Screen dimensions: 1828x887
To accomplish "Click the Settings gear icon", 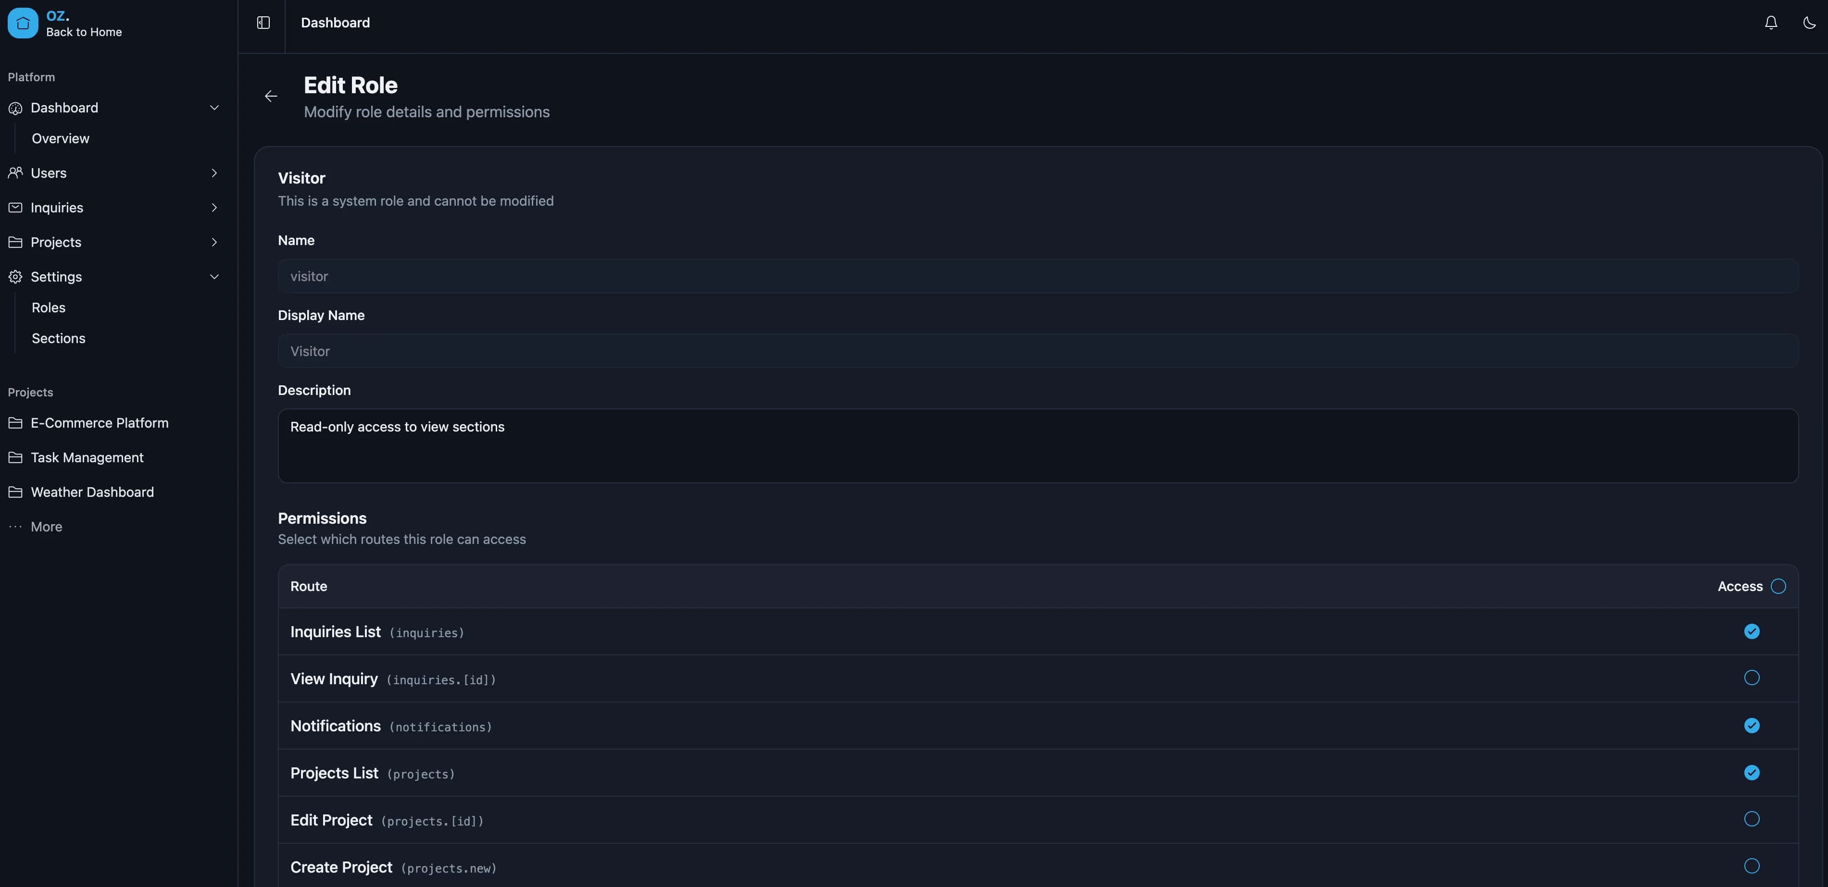I will [x=15, y=276].
